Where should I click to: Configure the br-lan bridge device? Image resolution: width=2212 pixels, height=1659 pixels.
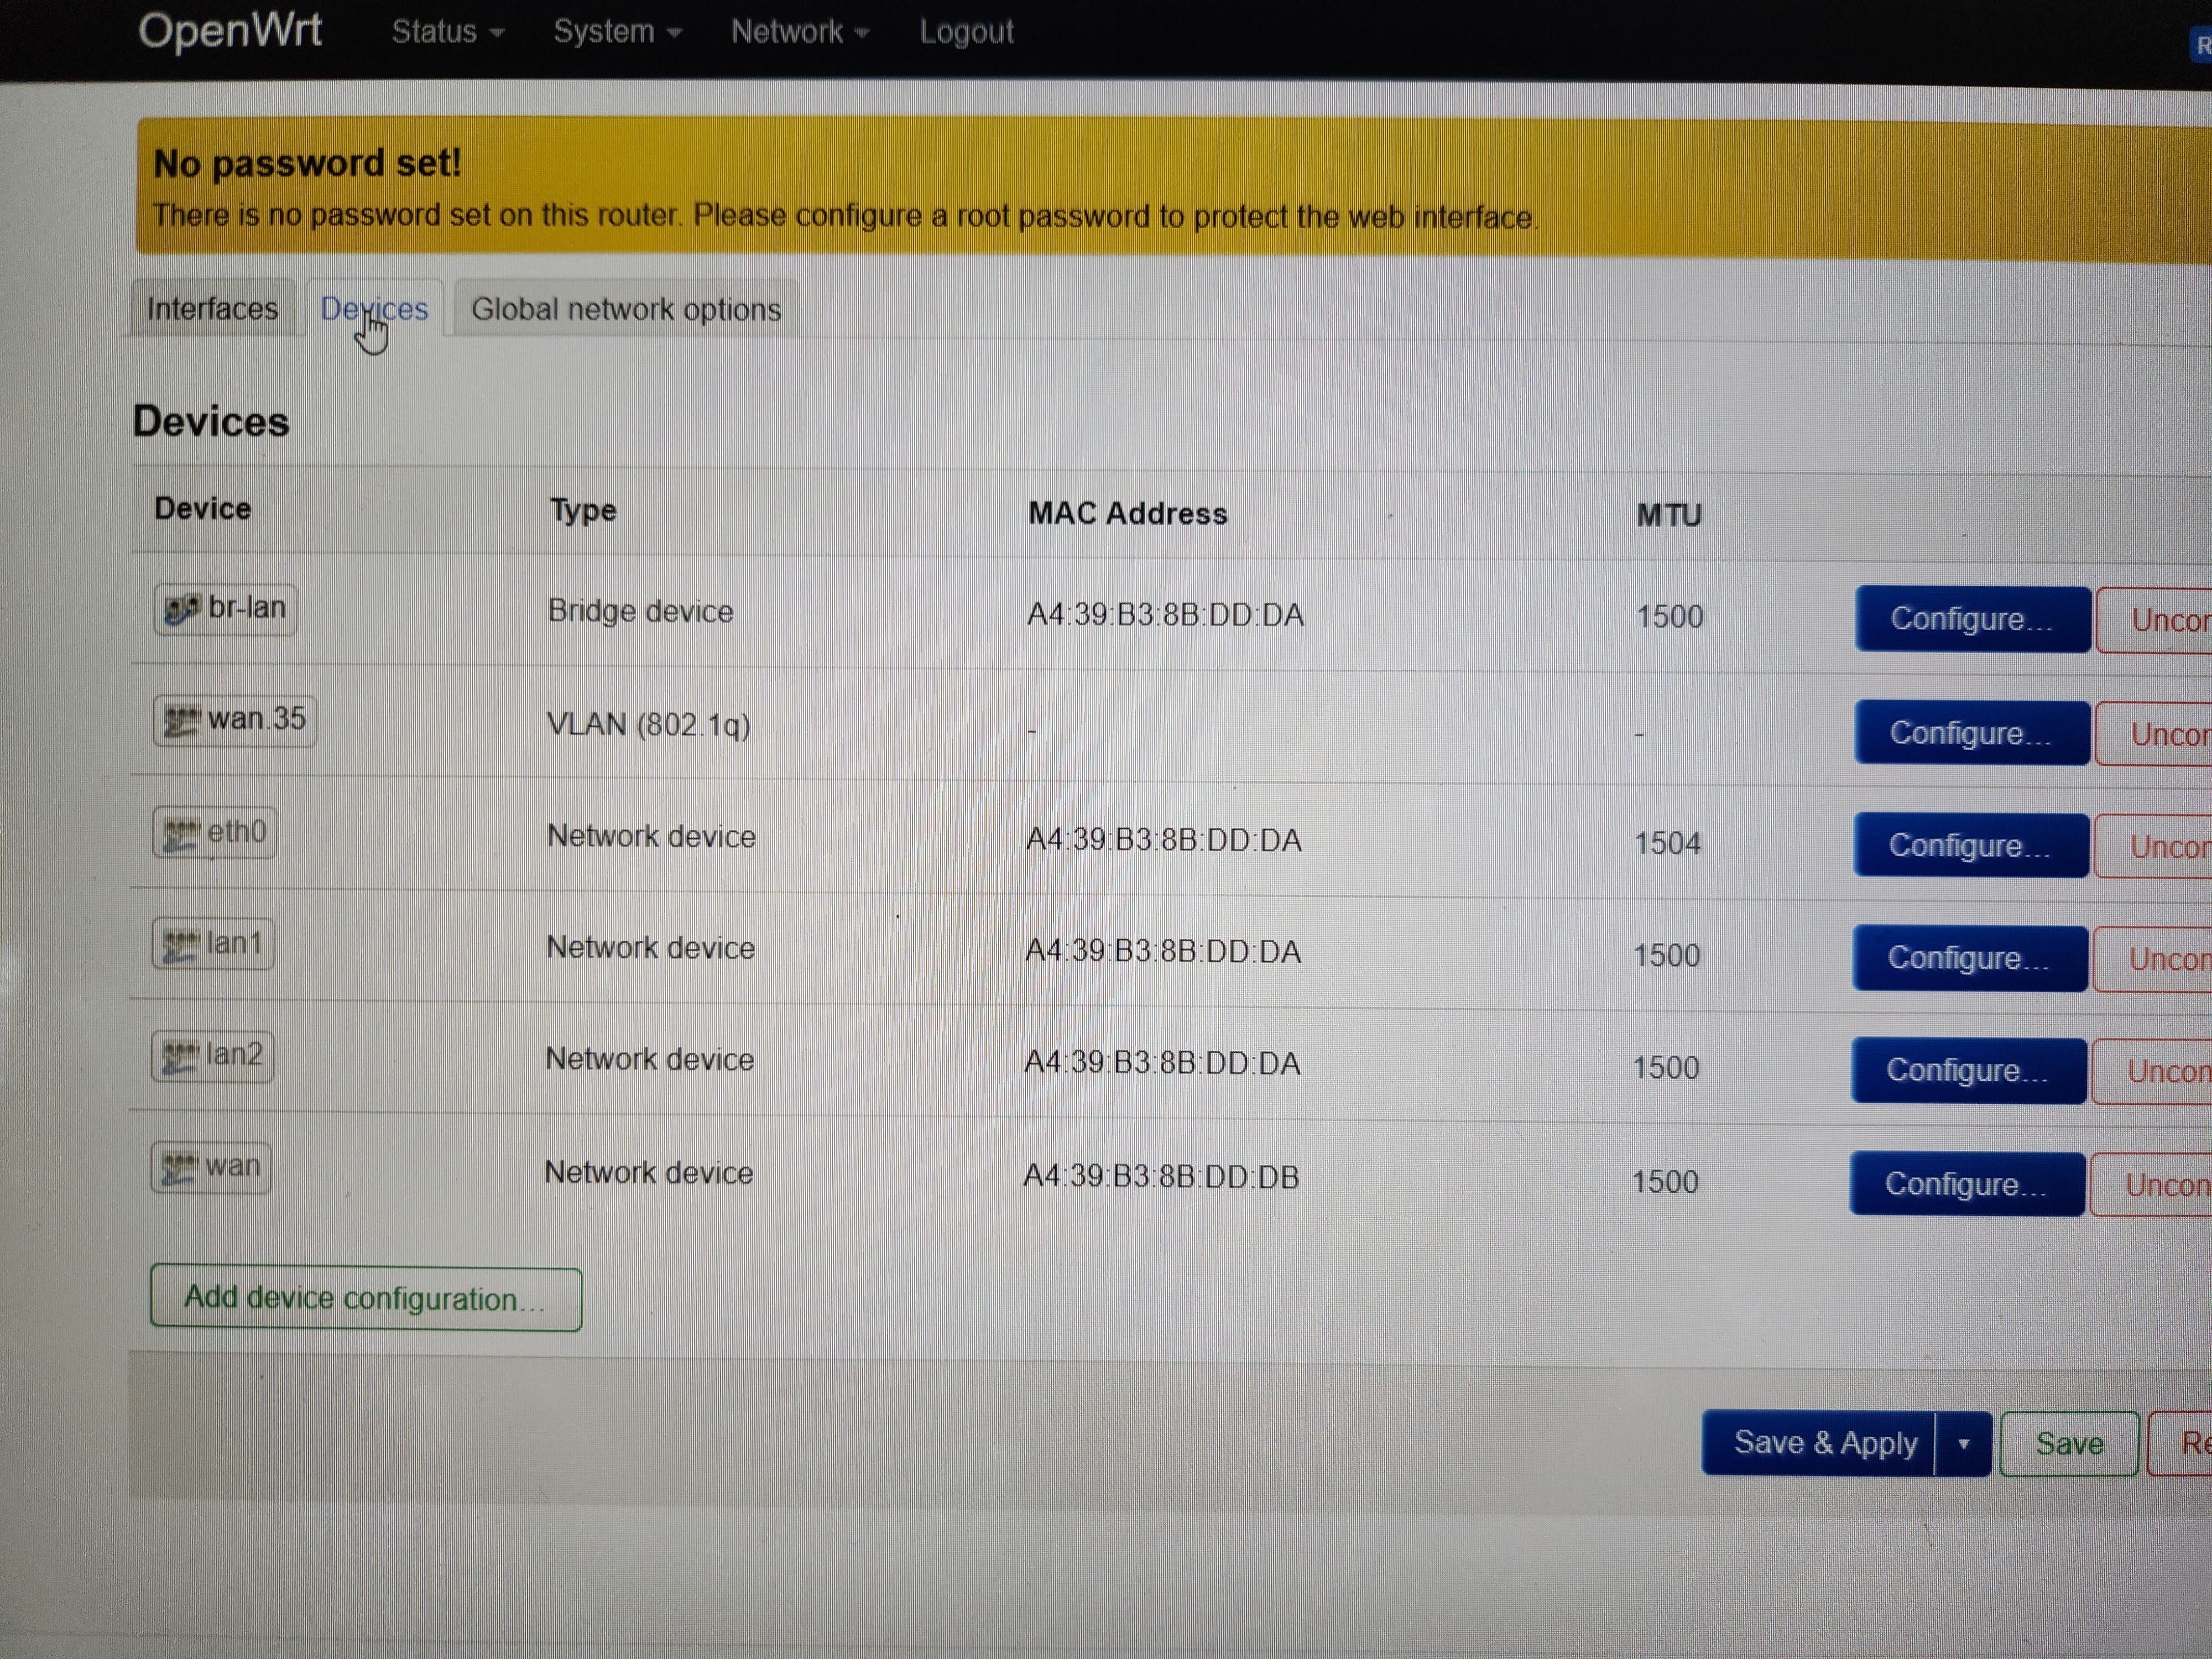tap(1972, 619)
